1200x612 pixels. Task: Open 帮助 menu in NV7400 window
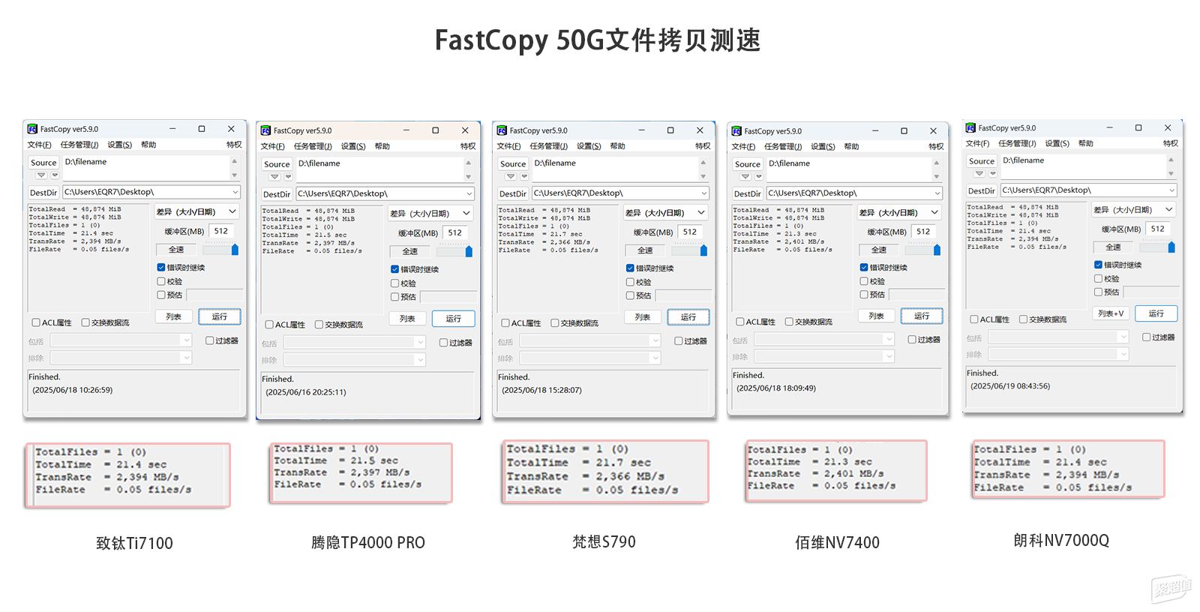(851, 147)
